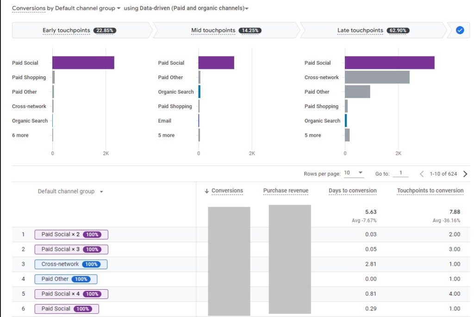Click the Cross-network gray bar in Late touchpoints
This screenshot has height=317, width=474.
point(377,77)
